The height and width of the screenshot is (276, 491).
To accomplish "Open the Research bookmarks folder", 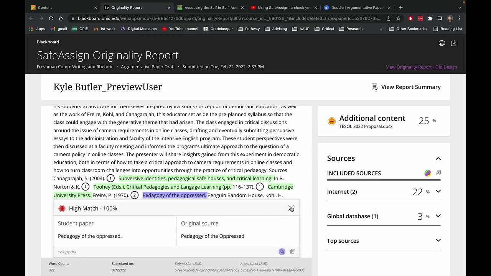I will [351, 29].
